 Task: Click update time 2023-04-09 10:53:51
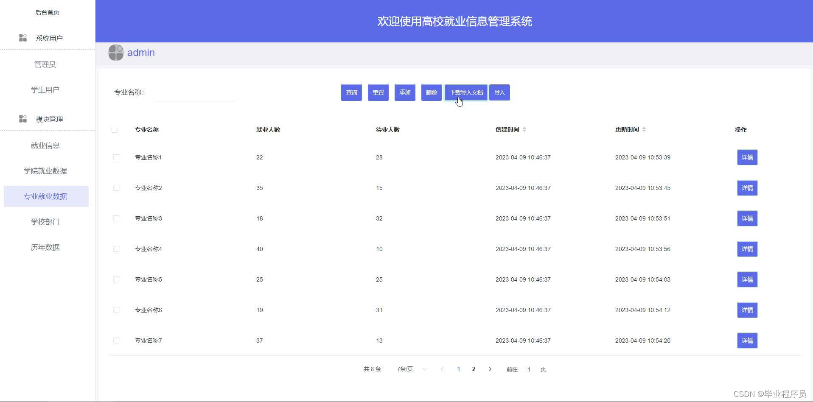click(643, 218)
